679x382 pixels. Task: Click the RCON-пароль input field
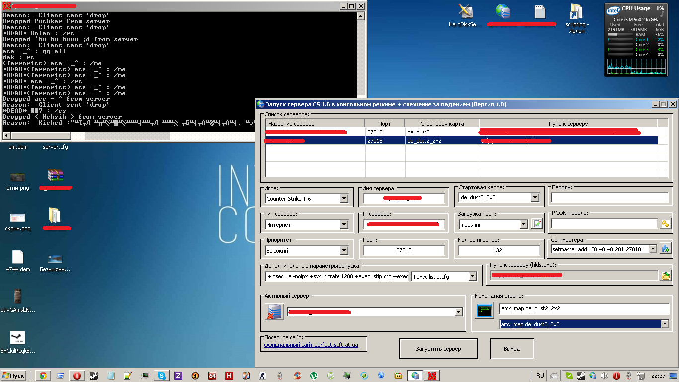[x=604, y=224]
